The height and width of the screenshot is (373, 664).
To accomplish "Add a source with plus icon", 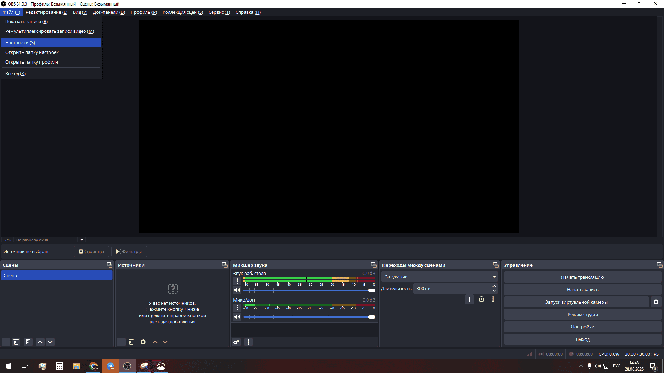I will click(121, 342).
